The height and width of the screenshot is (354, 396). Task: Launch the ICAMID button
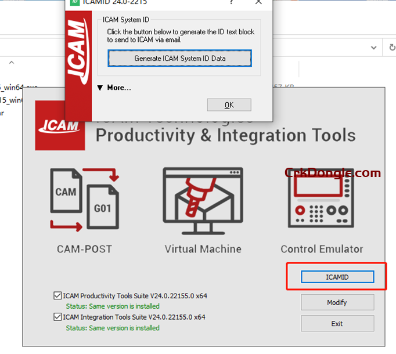click(x=337, y=277)
